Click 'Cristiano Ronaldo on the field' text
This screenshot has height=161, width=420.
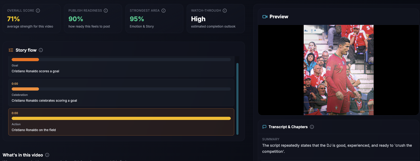[34, 130]
